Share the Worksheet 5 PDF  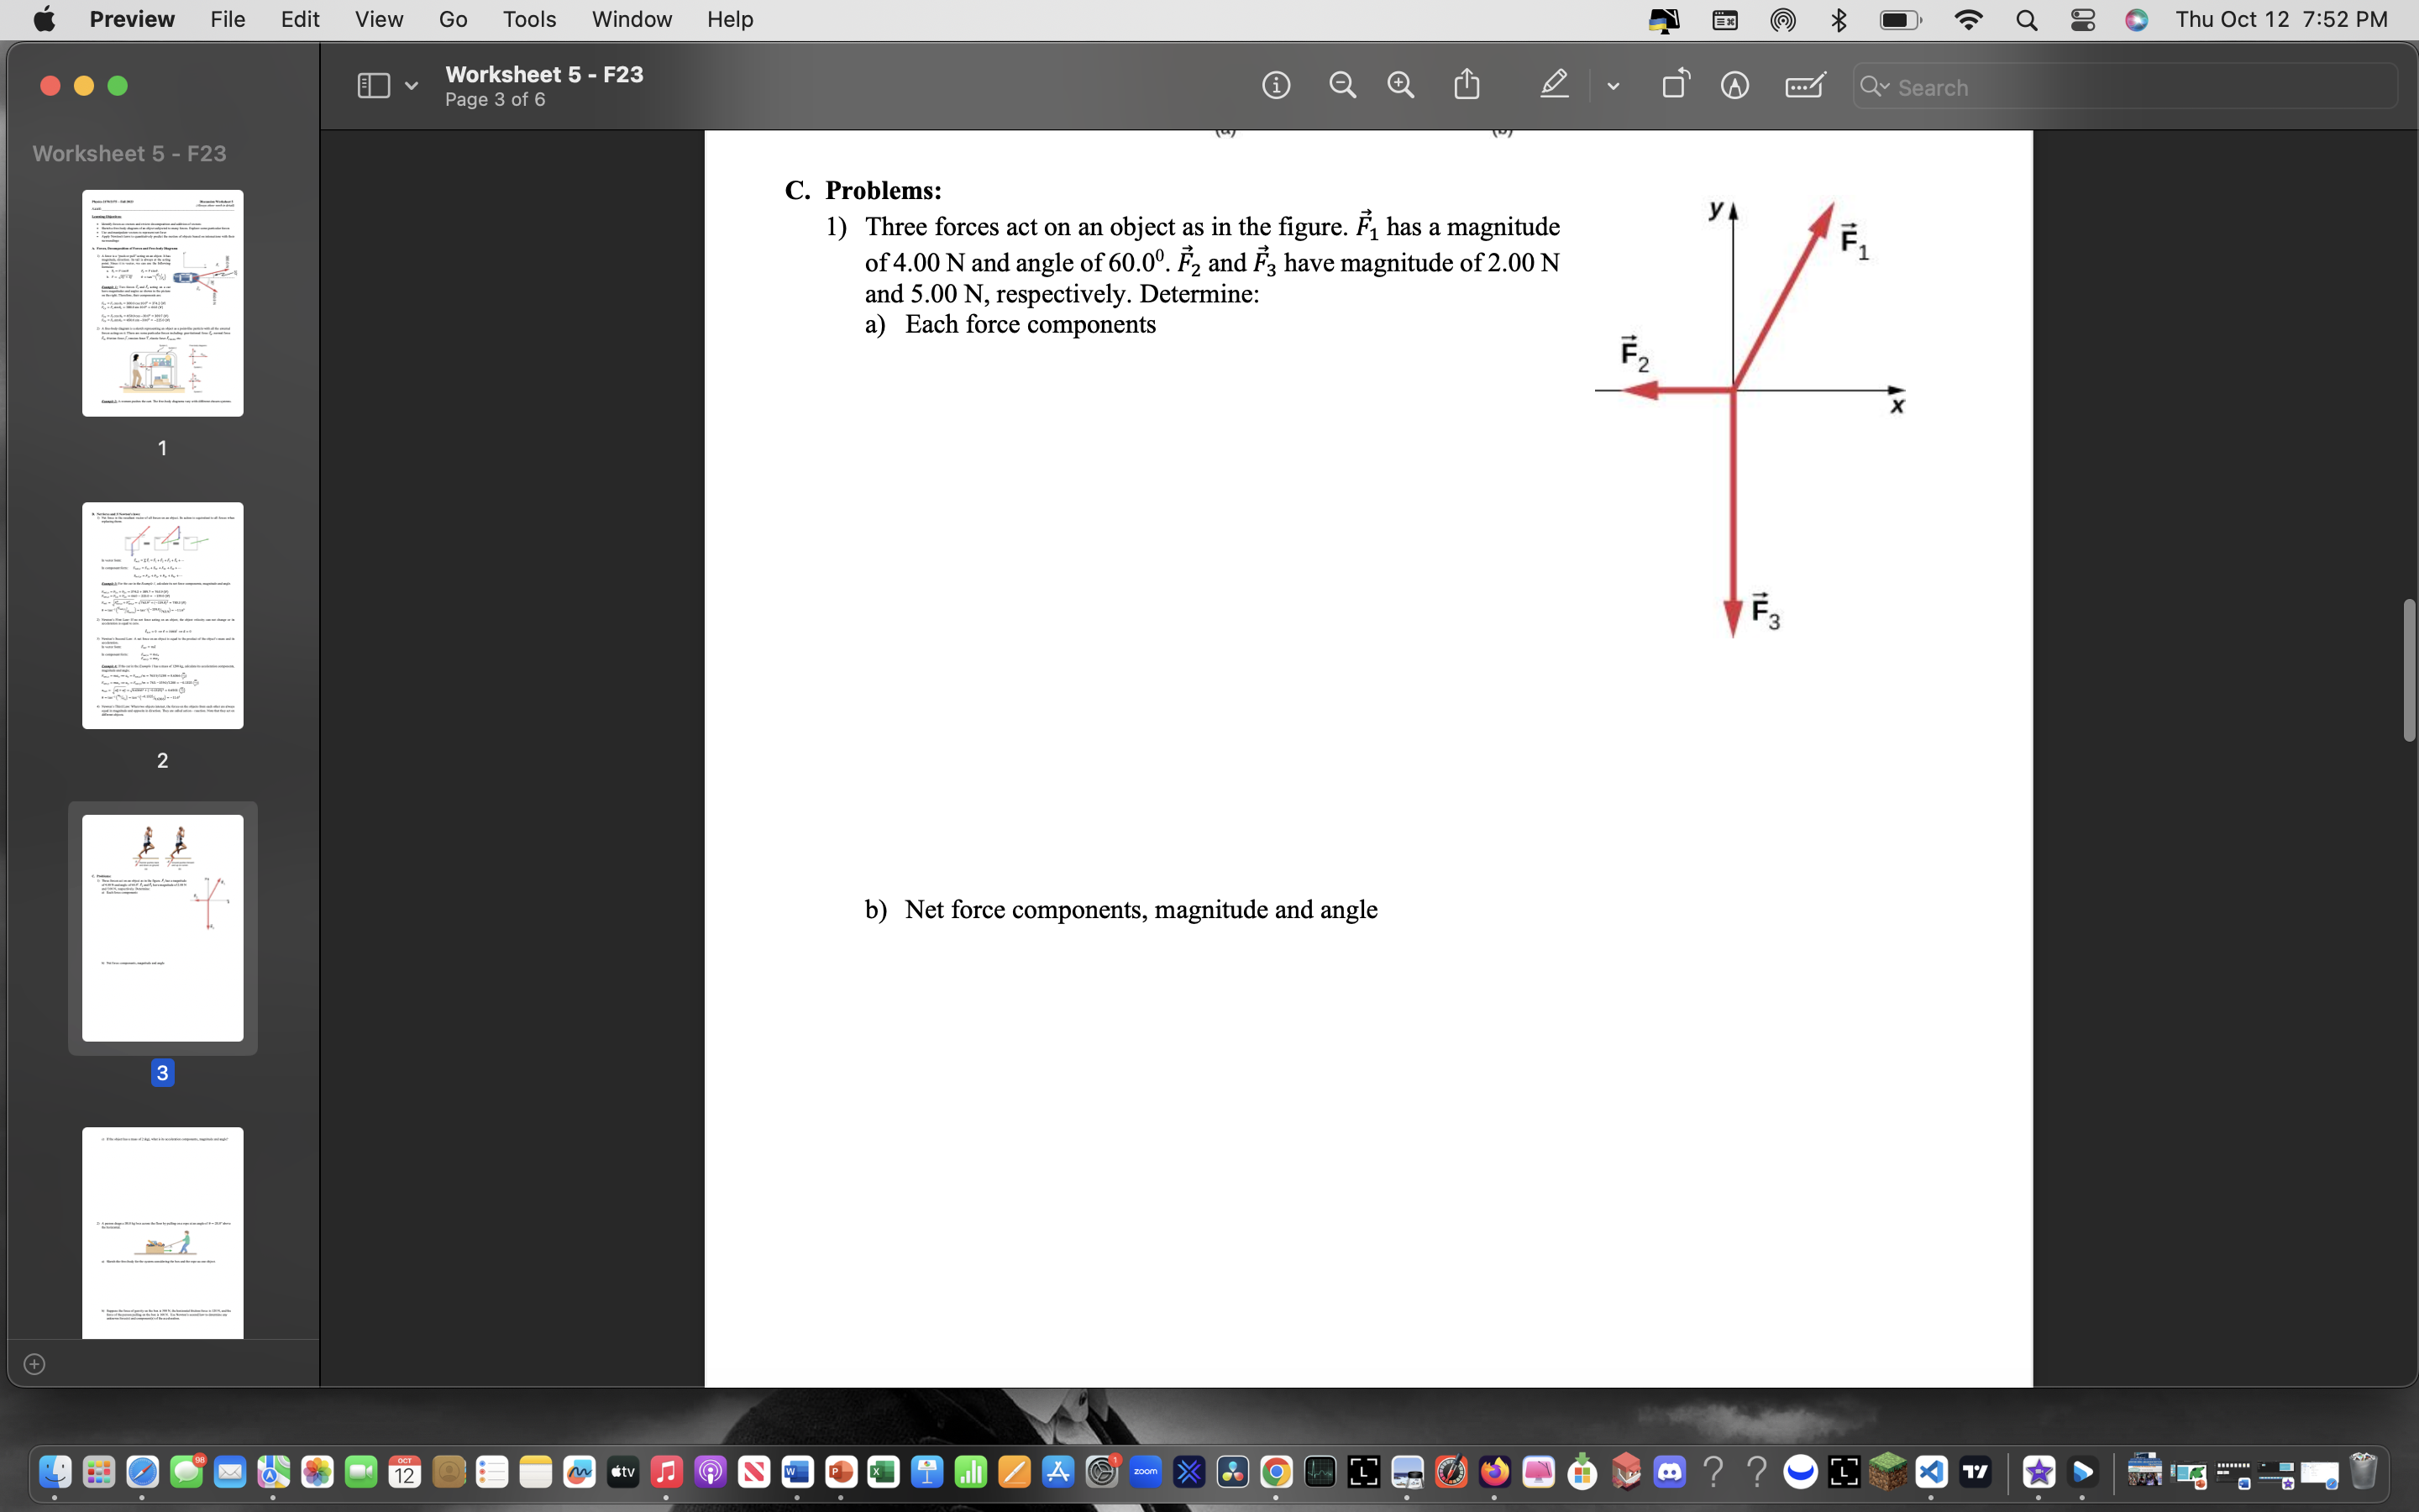[x=1466, y=84]
